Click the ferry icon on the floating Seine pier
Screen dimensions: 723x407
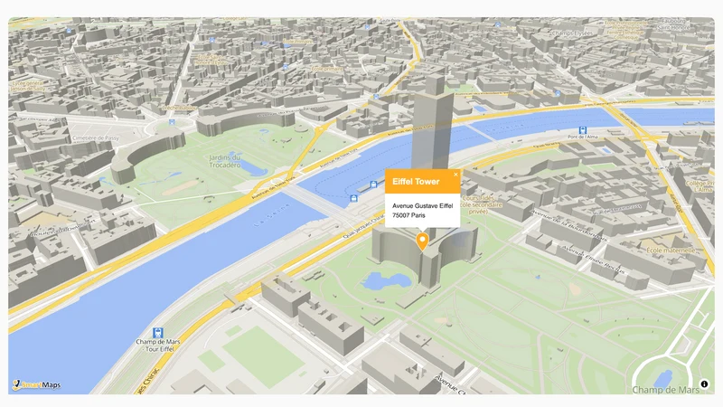click(x=373, y=185)
